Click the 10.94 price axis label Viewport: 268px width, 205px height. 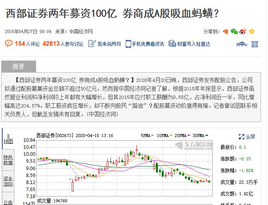pyautogui.click(x=29, y=140)
